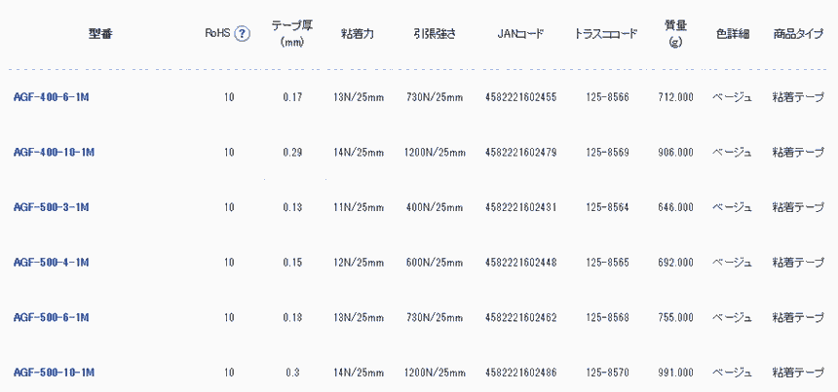Open product link AGF-500-3-1M
Image resolution: width=838 pixels, height=392 pixels.
(x=51, y=207)
